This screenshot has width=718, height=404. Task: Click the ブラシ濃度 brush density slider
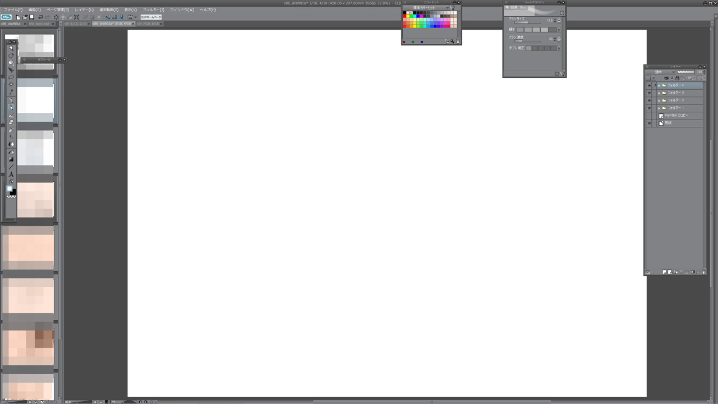(x=527, y=41)
